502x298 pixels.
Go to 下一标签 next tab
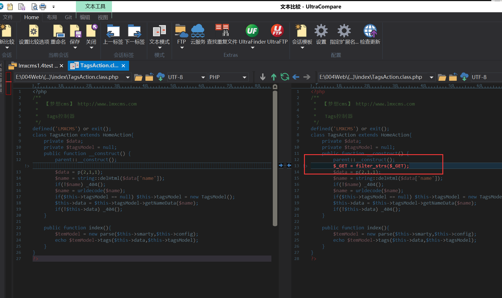point(134,31)
